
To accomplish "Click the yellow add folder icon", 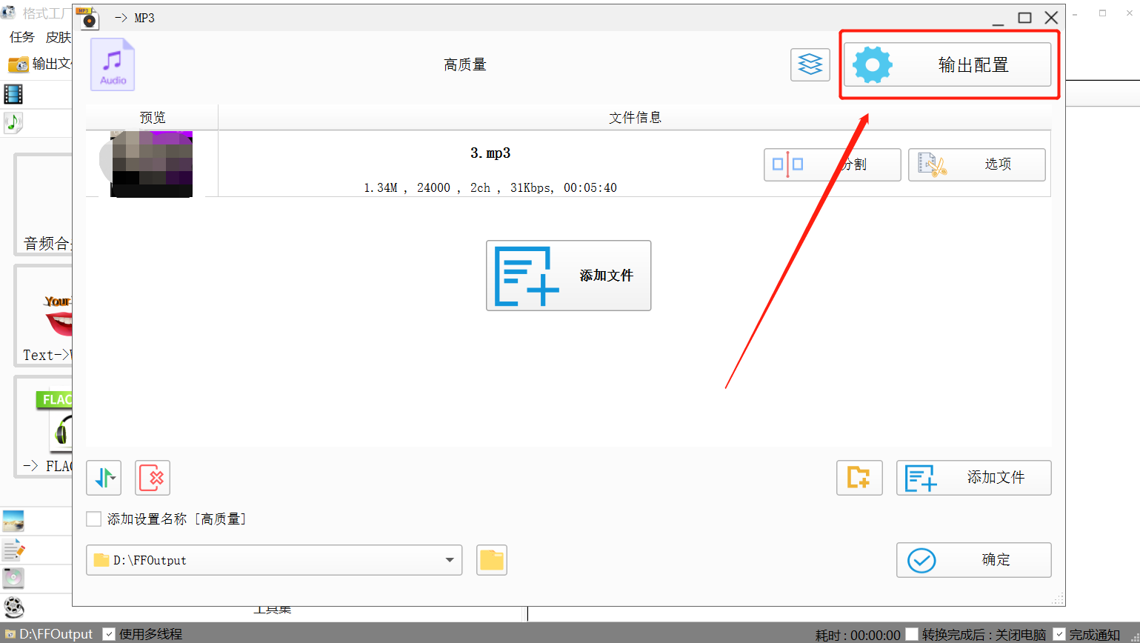I will 859,478.
